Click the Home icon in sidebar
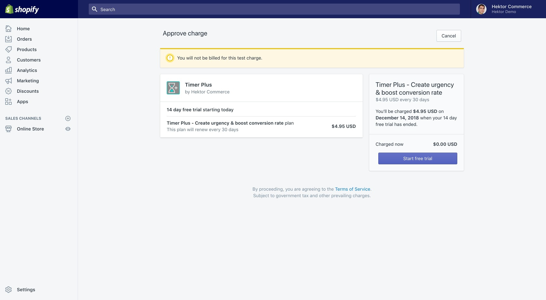546x300 pixels. point(8,29)
